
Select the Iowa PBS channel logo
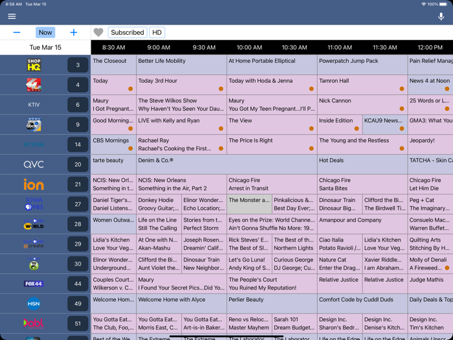(34, 204)
